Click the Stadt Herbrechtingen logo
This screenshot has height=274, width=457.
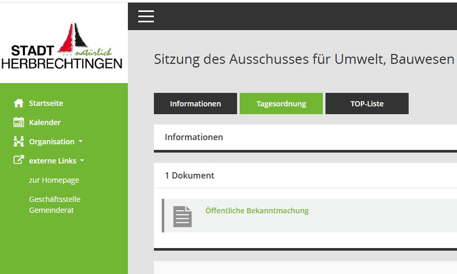pos(63,47)
